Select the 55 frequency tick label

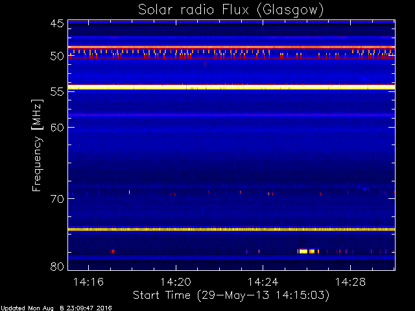(x=57, y=92)
